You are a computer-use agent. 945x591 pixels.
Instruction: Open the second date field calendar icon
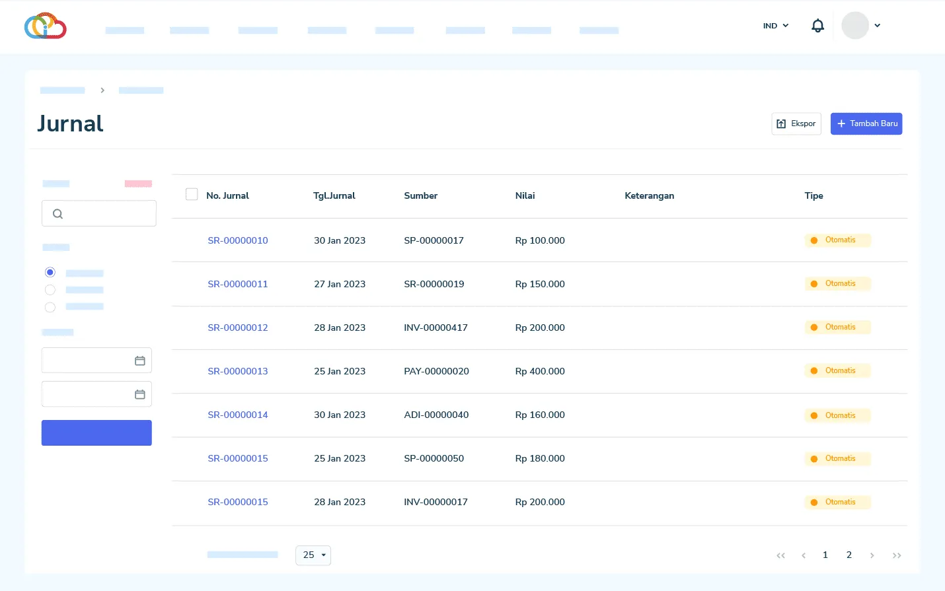point(140,394)
